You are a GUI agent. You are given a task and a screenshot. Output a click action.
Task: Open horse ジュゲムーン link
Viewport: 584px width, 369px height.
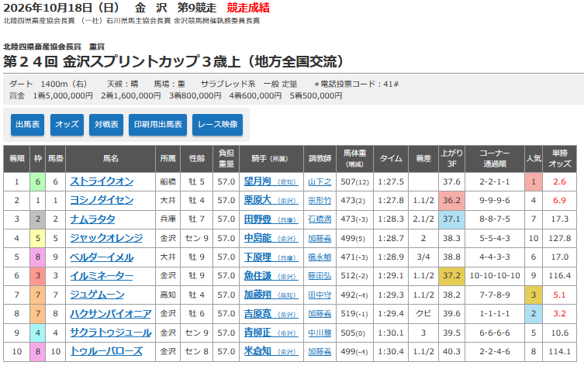97,295
